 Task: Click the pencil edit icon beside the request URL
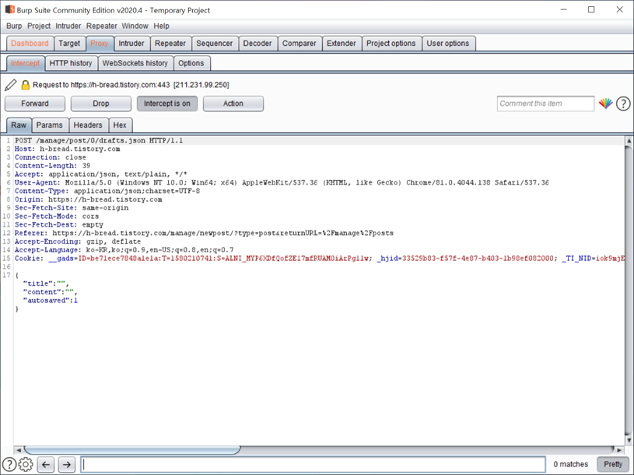pos(11,85)
